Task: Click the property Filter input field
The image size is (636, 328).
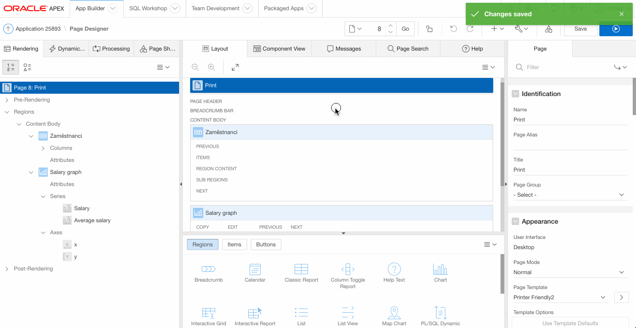Action: [566, 67]
